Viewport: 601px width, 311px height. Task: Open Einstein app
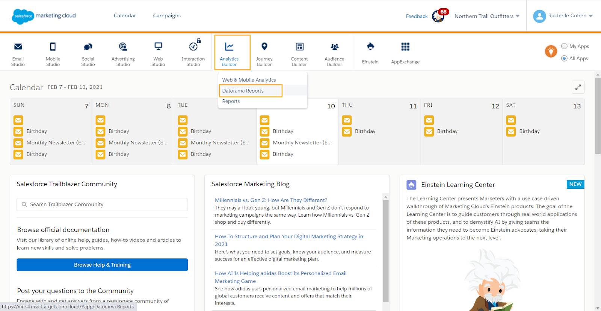tap(370, 53)
